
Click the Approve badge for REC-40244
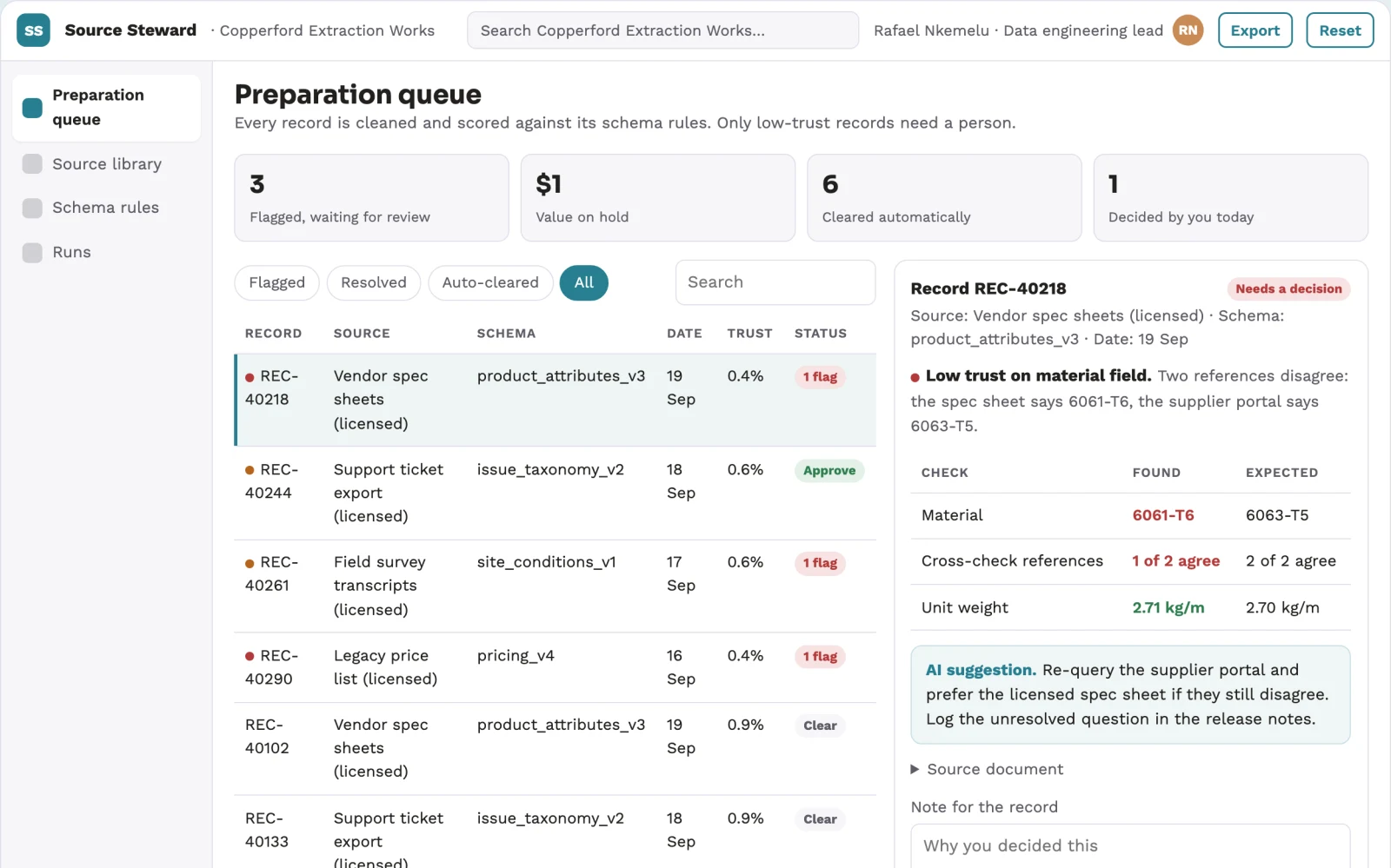pos(829,471)
